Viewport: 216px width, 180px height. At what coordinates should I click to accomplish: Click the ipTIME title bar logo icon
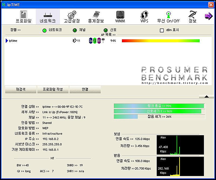click(x=4, y=5)
